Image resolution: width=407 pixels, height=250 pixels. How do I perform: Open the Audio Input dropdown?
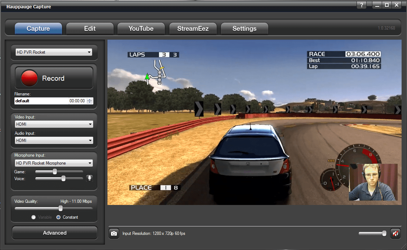click(x=53, y=140)
